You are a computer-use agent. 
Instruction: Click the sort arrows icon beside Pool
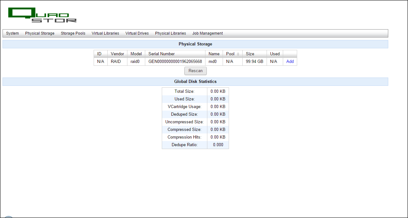[238, 54]
